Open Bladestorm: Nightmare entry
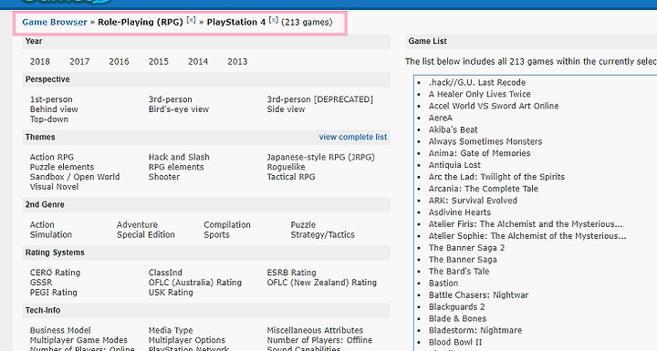Screen dimensions: 657x351 pyautogui.click(x=475, y=330)
